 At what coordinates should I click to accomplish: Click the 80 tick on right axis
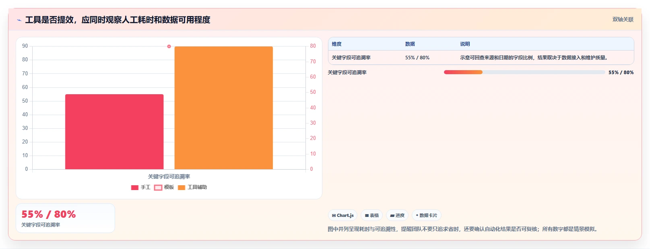pos(313,46)
